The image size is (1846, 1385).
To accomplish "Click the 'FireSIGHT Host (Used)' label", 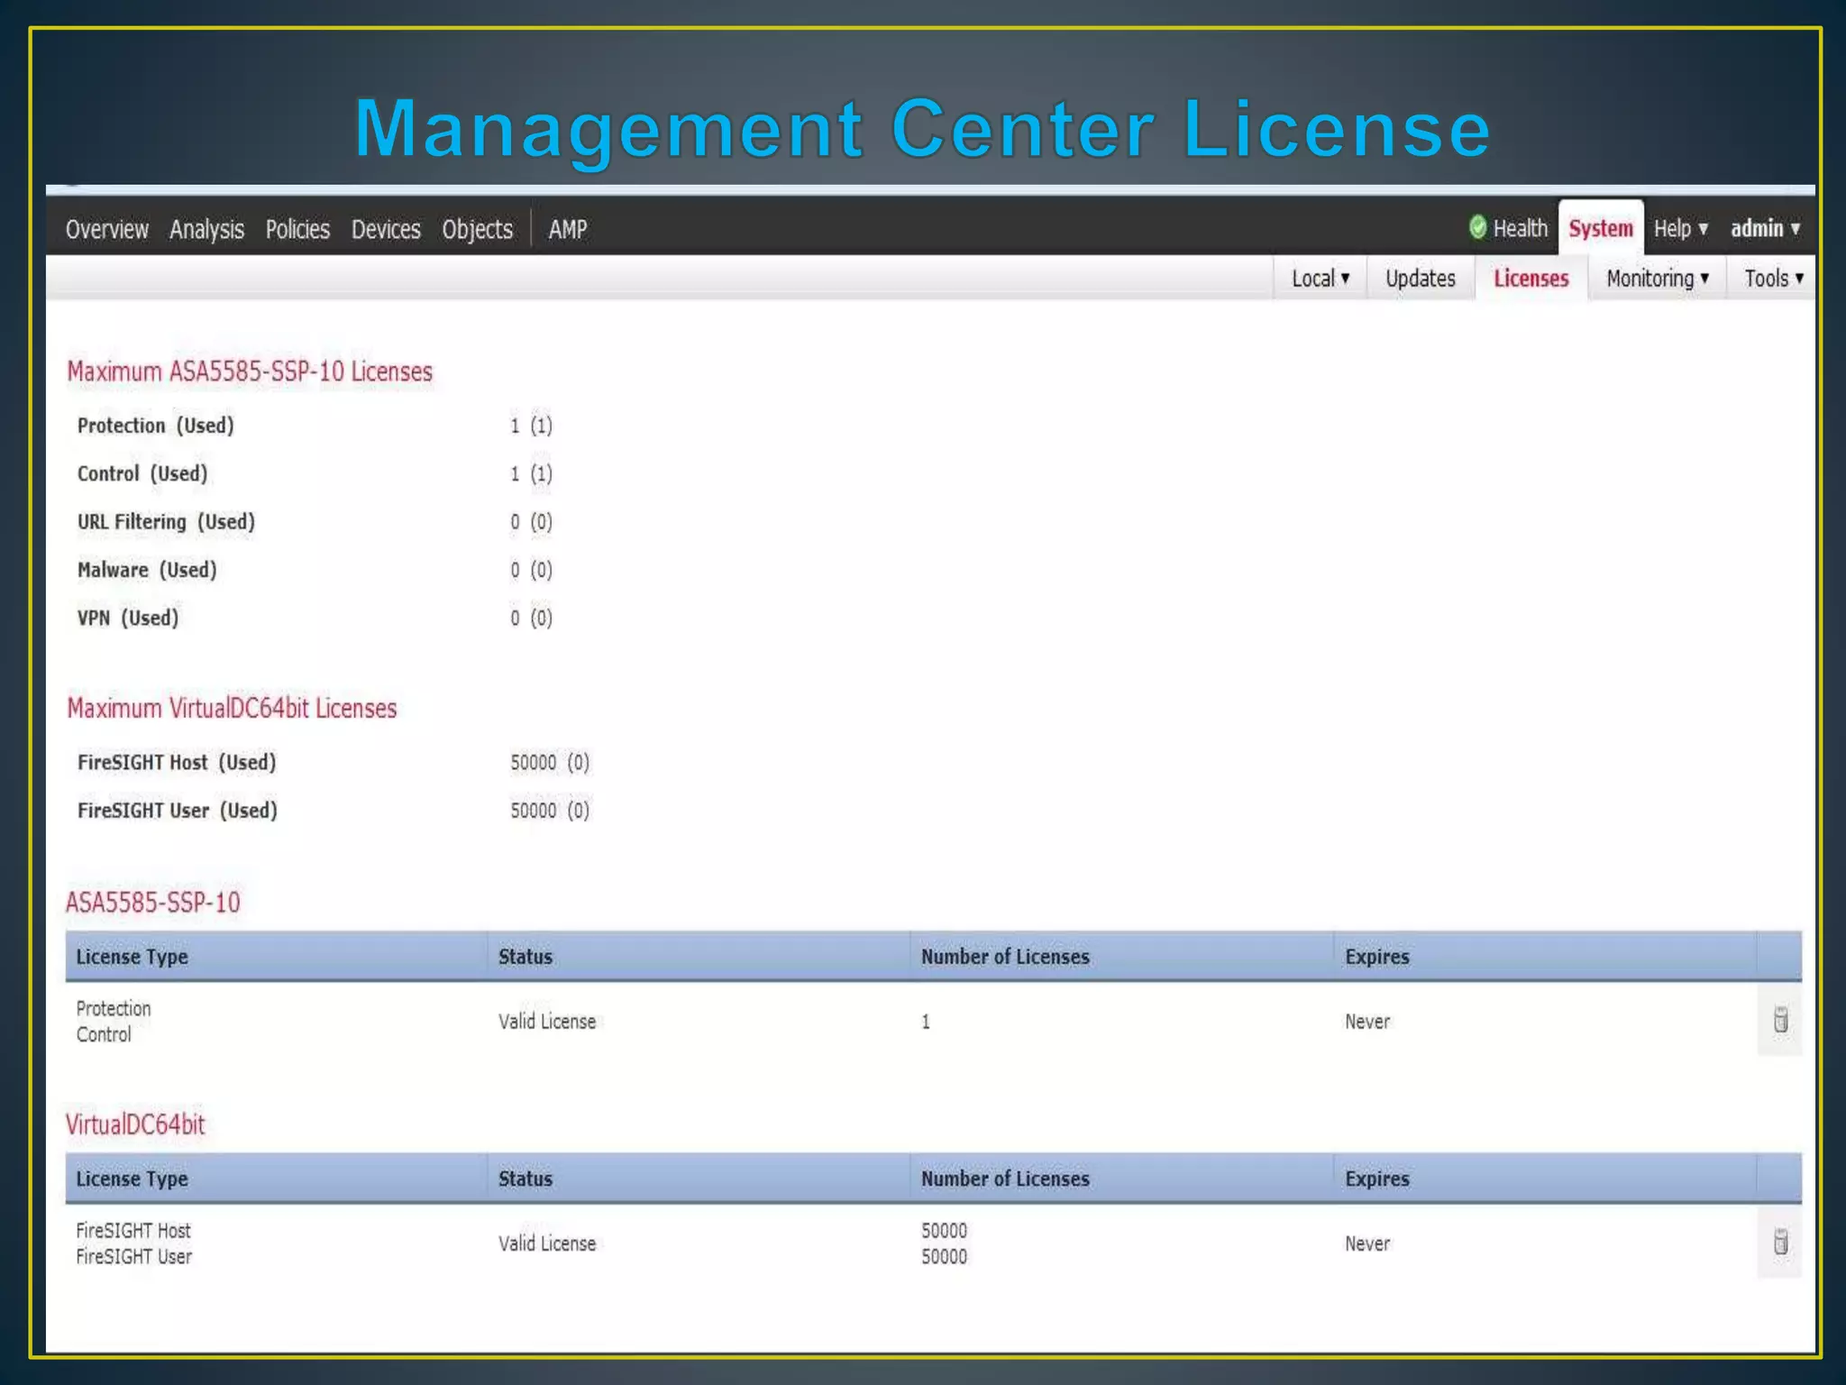I will tap(177, 763).
